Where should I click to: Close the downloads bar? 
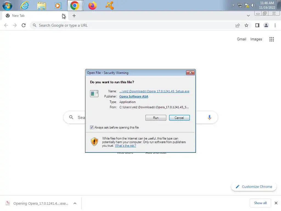click(x=276, y=203)
